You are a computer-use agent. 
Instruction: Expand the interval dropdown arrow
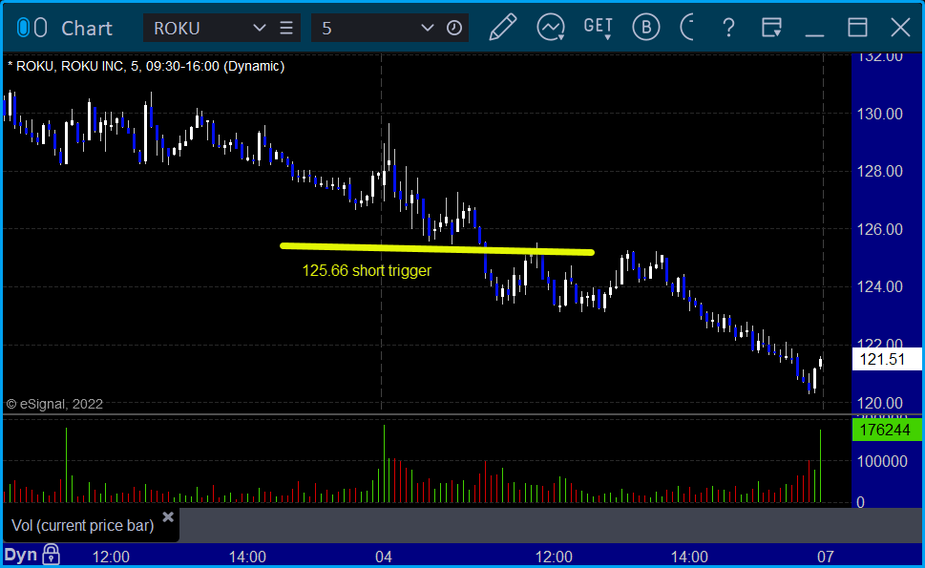pos(427,29)
